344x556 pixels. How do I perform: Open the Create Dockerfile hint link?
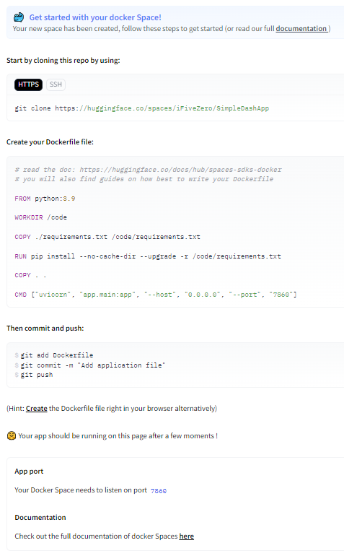(x=37, y=408)
